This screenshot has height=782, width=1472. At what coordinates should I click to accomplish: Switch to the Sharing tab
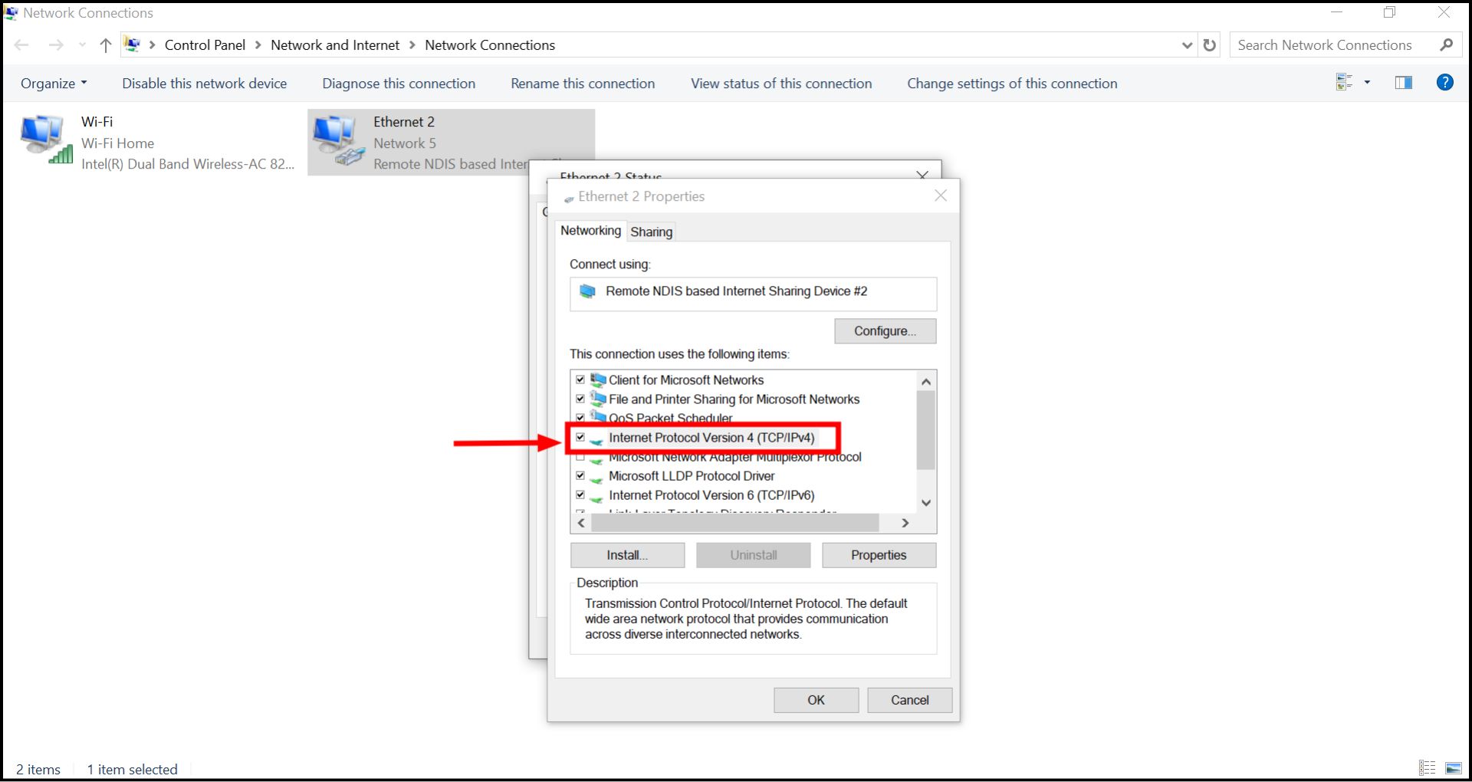point(651,231)
